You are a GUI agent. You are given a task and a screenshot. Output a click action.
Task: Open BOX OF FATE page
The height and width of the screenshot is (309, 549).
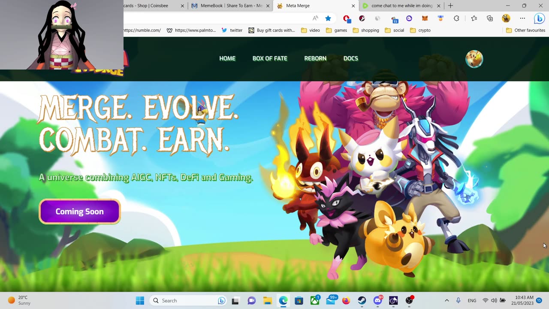click(x=270, y=58)
